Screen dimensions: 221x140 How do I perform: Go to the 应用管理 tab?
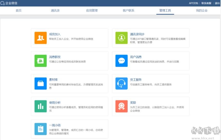pos(92,10)
